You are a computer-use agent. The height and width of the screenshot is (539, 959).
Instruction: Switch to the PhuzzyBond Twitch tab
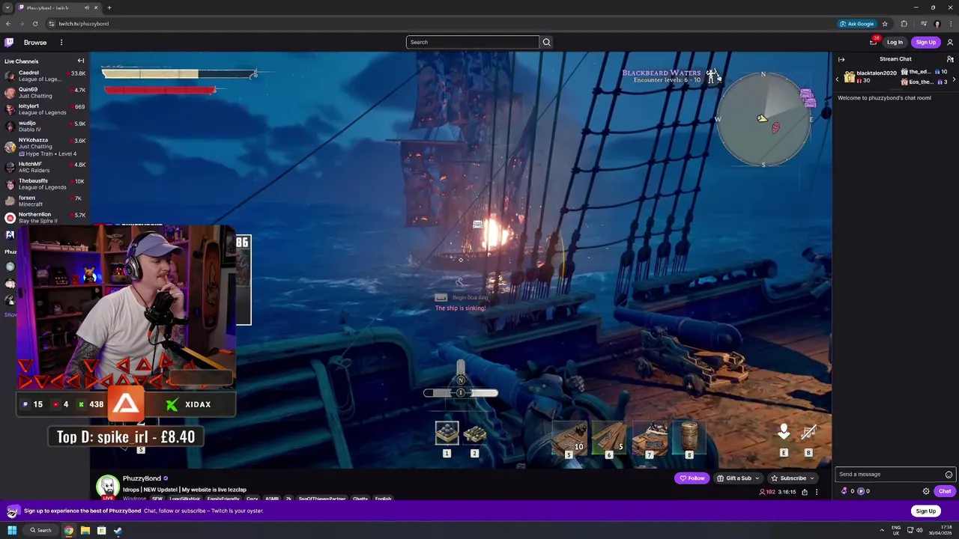tap(56, 7)
